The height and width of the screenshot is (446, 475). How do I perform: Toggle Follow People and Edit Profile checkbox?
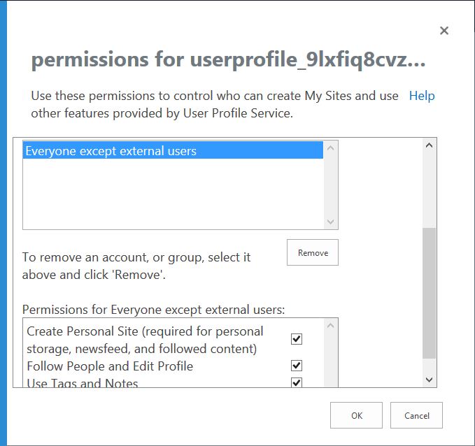(297, 366)
